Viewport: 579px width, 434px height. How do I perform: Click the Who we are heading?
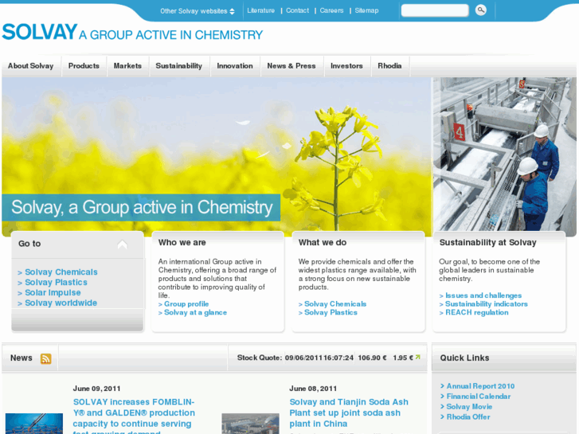(x=182, y=243)
